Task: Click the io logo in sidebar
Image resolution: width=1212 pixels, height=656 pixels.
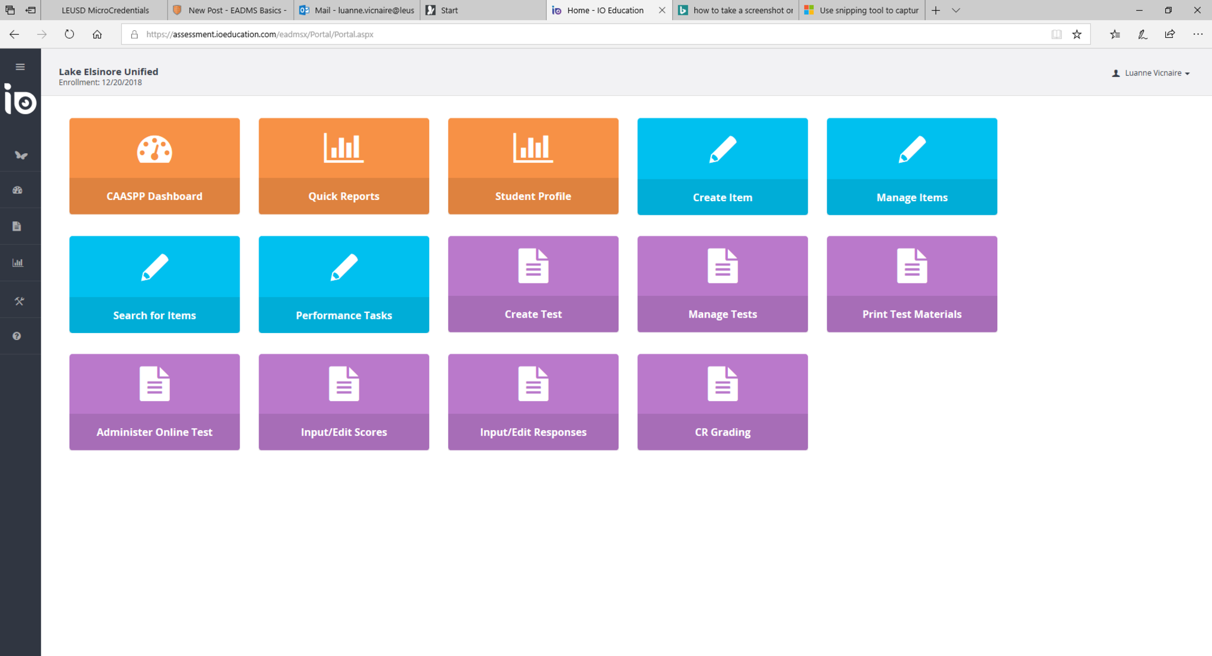Action: click(x=20, y=99)
